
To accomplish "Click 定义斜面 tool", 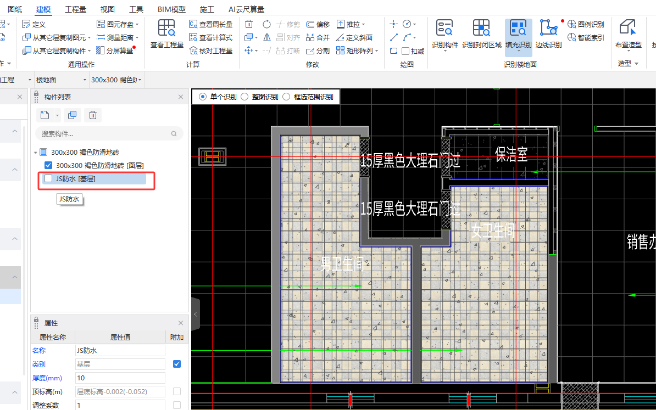I will (x=354, y=38).
